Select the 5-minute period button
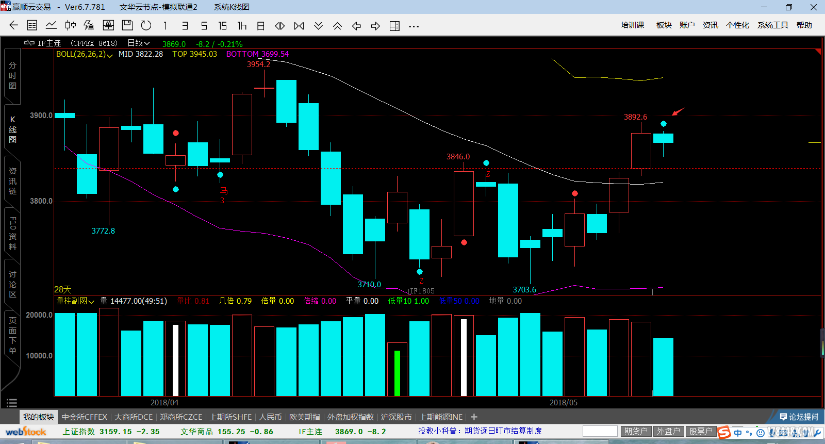 pos(204,26)
